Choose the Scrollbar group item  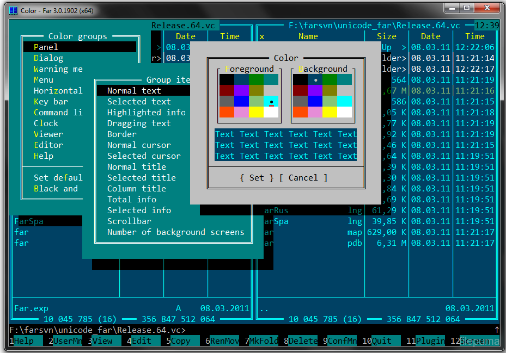pyautogui.click(x=130, y=221)
